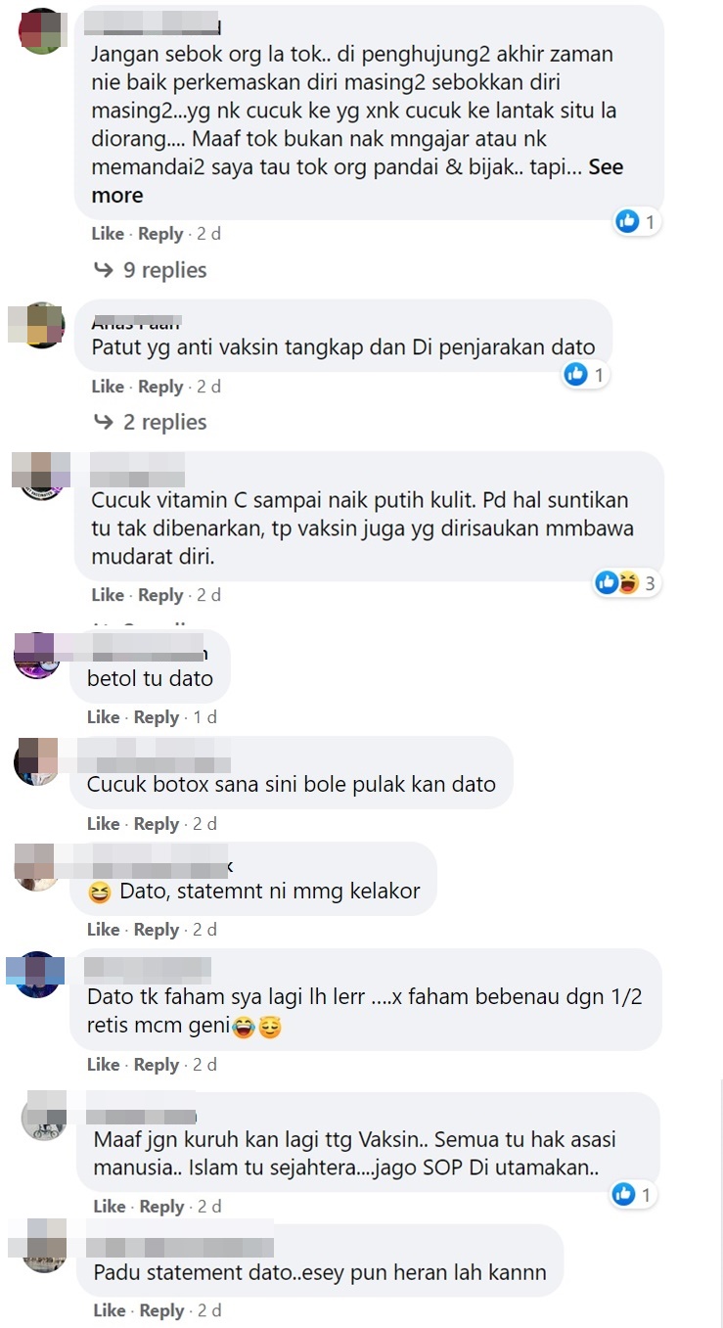Like the 'betol tu dato' comment
723x1328 pixels.
click(103, 717)
